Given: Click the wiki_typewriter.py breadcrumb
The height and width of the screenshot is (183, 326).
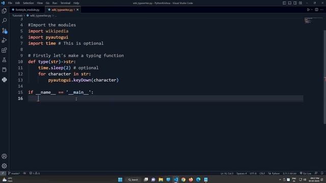Looking at the screenshot, I should (40, 16).
